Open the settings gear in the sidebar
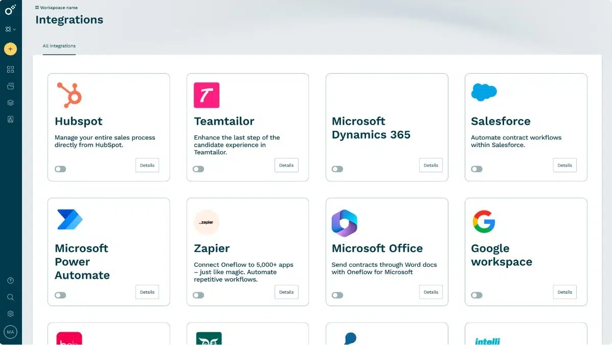This screenshot has height=345, width=612. click(x=10, y=313)
